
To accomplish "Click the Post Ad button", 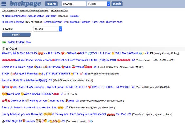I will click(51, 4).
